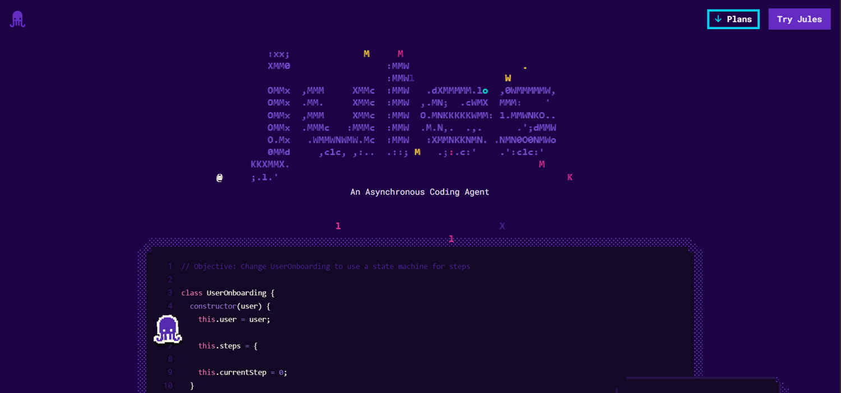Click the 'An Asynchronous Coding Agent' tagline

click(x=419, y=192)
